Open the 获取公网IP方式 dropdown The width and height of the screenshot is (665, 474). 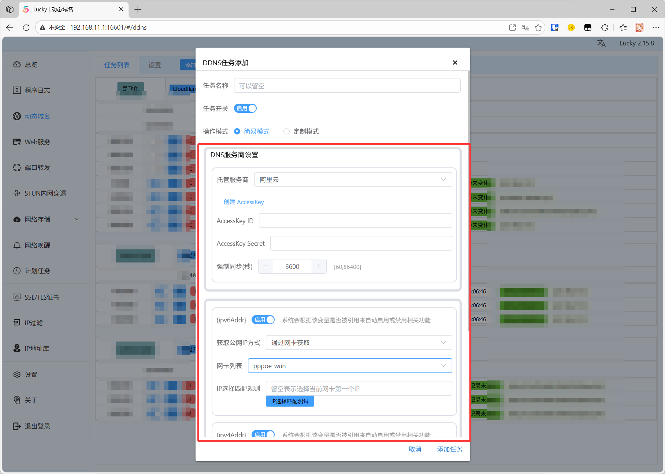point(358,343)
